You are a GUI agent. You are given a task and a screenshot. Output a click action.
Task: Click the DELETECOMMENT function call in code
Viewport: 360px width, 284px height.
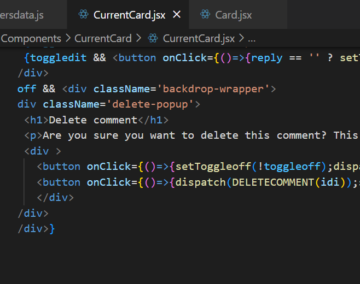tap(272, 182)
